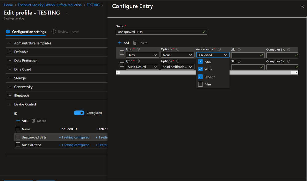Switch to the Configuration settings step tab

tap(26, 32)
